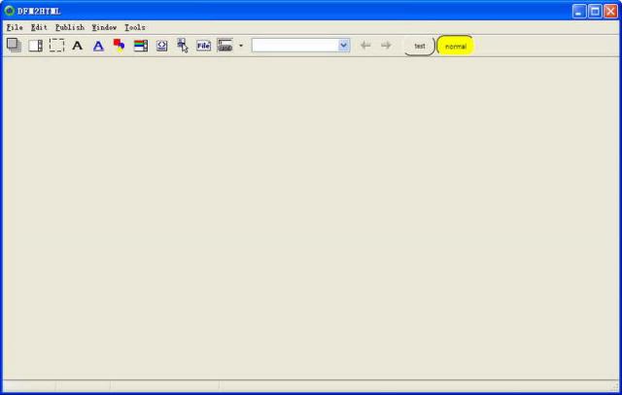Maximize the DFM2HTML window
The height and width of the screenshot is (395, 622).
595,11
